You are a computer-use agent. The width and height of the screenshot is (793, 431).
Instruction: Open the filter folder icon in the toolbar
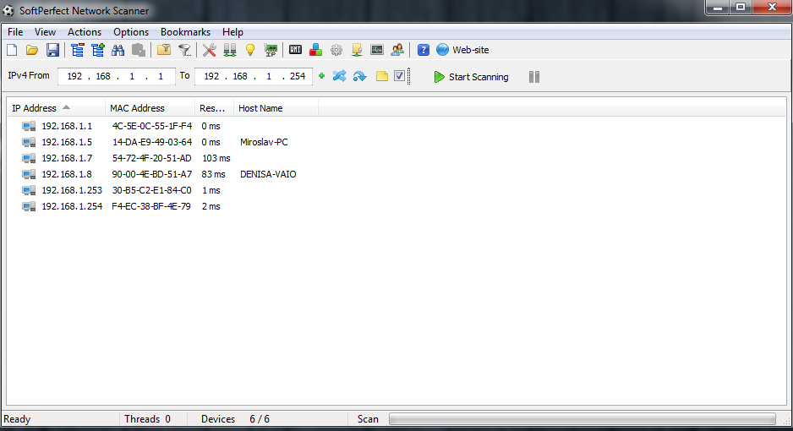click(163, 50)
